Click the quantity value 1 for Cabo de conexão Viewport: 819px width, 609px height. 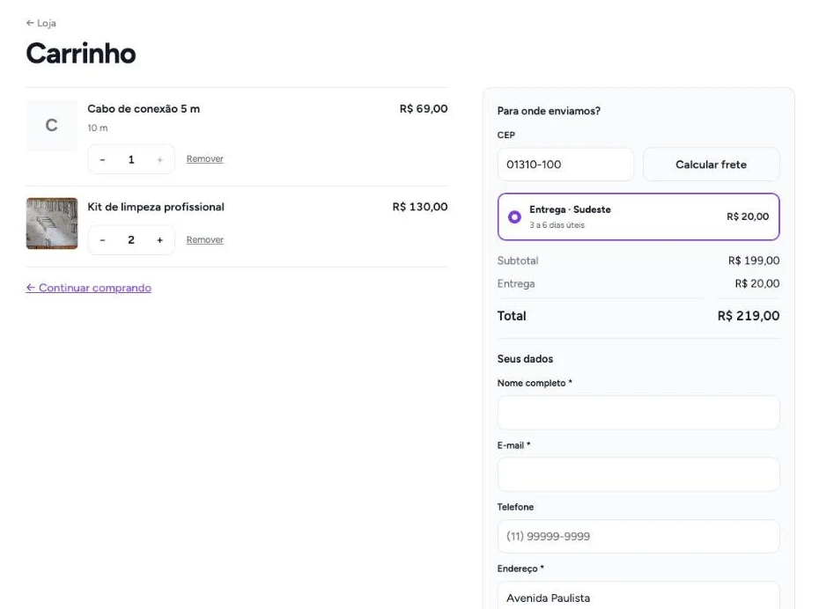pyautogui.click(x=131, y=159)
